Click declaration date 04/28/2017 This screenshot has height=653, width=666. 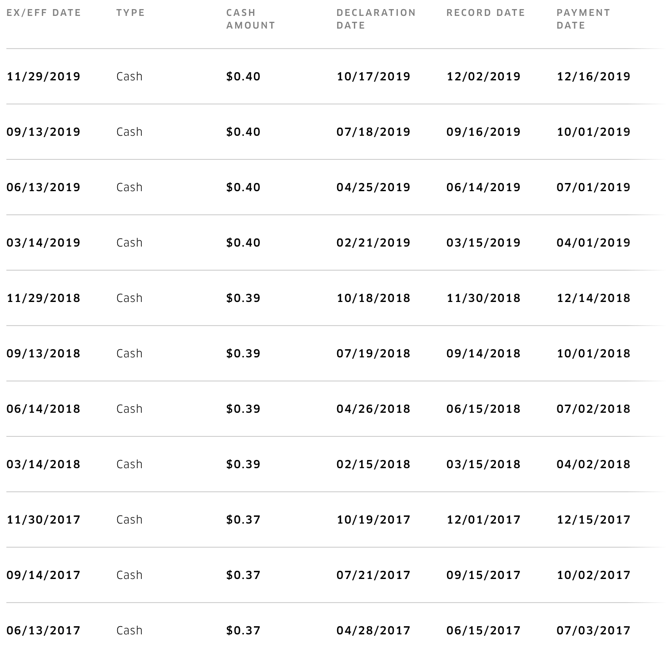coord(373,630)
